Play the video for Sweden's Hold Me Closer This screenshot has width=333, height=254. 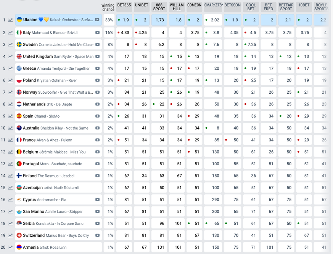point(98,45)
